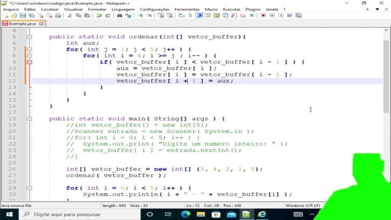Open the Document List panel icon
The height and width of the screenshot is (220, 391).
(225, 16)
